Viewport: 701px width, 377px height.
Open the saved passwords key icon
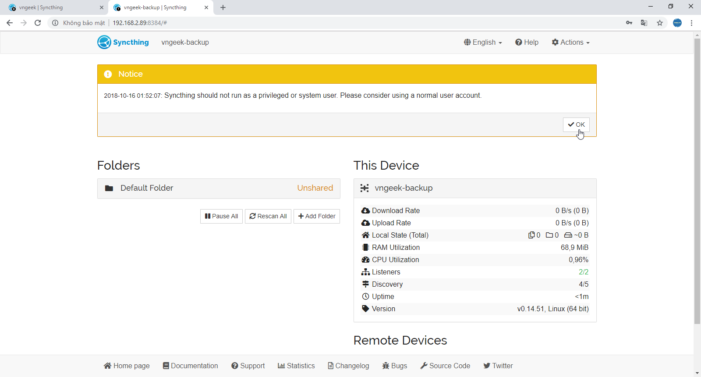click(629, 23)
